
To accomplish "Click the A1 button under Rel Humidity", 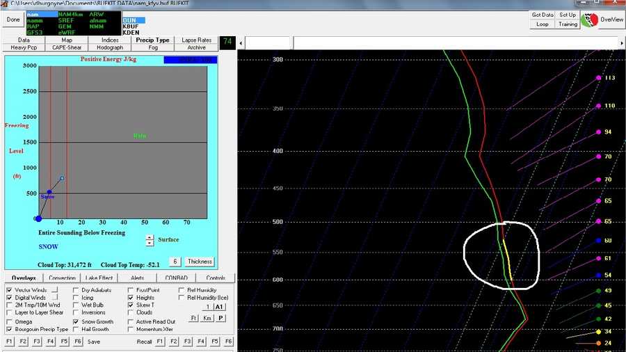I will 219,307.
